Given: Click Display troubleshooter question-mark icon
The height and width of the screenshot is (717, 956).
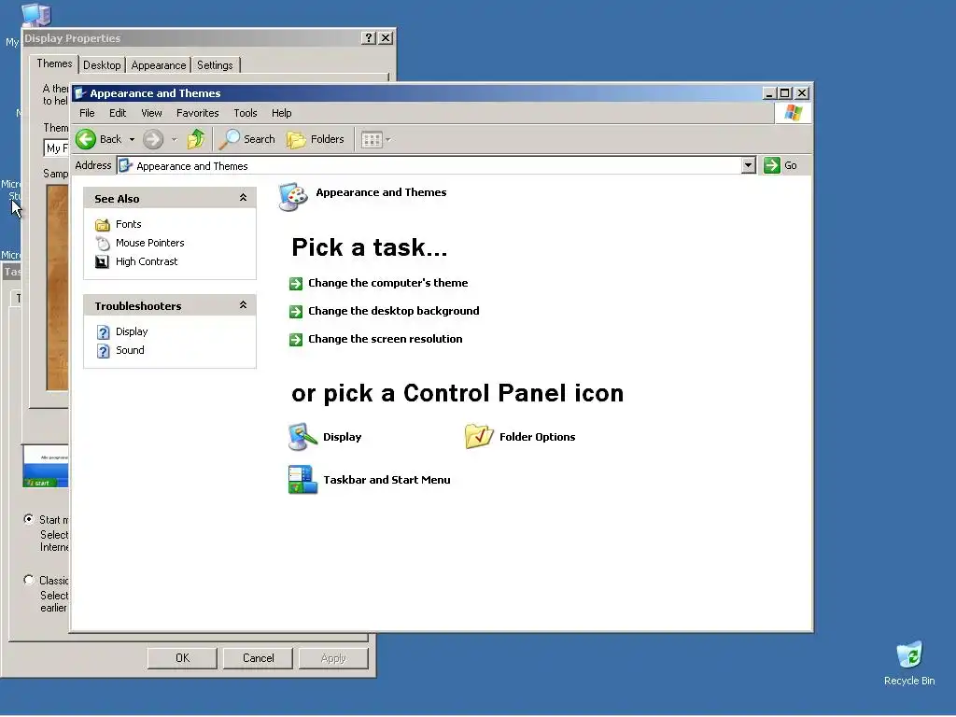Looking at the screenshot, I should [103, 332].
